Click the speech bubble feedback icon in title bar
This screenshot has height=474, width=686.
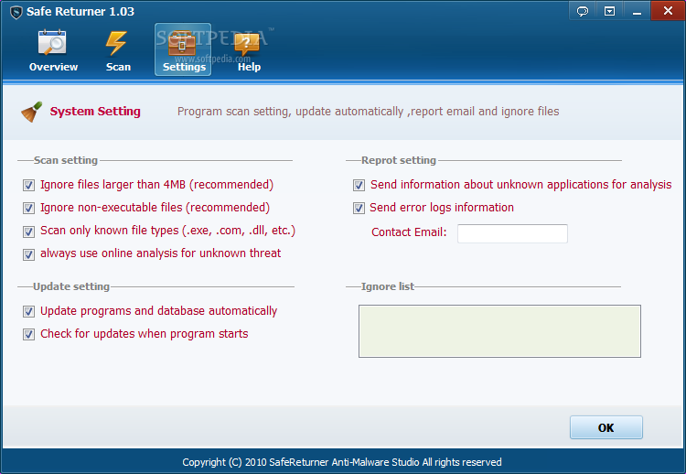point(583,11)
